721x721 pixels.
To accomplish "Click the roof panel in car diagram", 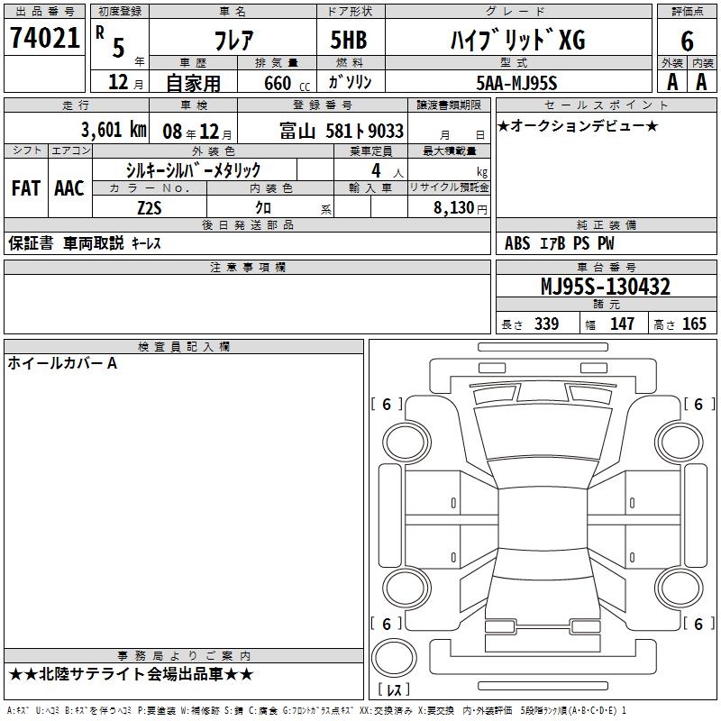I will [x=543, y=517].
